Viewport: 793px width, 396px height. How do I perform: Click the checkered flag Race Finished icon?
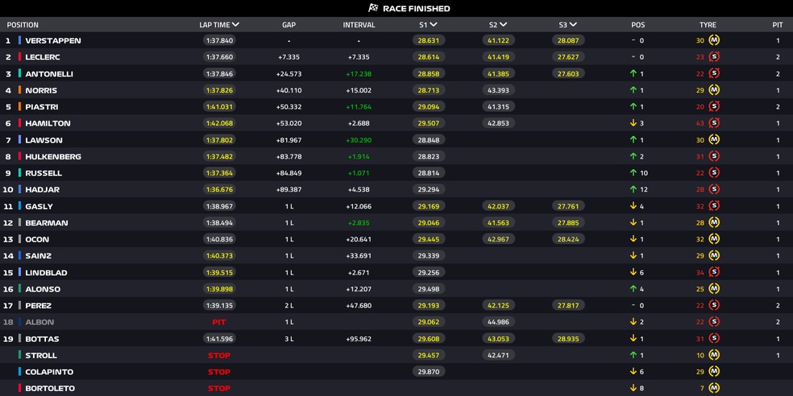tap(373, 8)
